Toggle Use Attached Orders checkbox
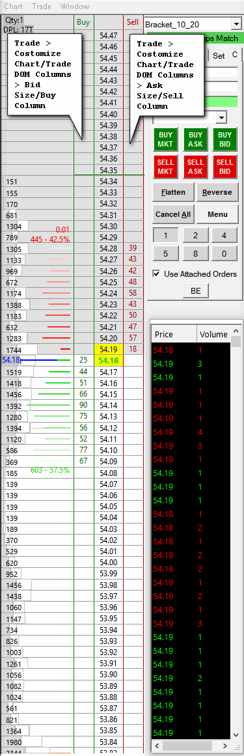 156,274
